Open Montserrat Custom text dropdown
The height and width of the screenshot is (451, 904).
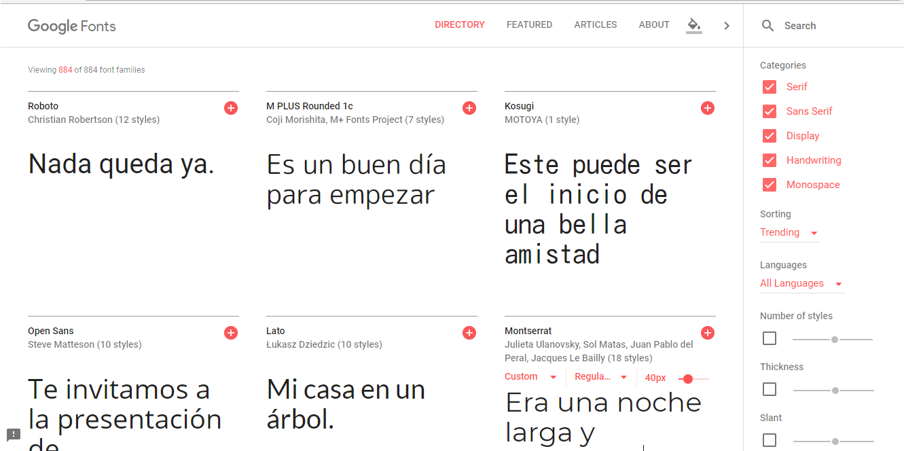pyautogui.click(x=531, y=377)
